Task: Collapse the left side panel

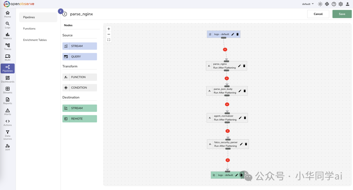Action: tap(60, 11)
